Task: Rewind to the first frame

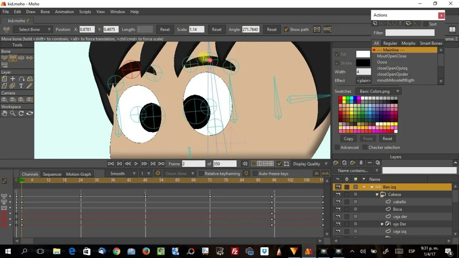Action: tap(111, 164)
